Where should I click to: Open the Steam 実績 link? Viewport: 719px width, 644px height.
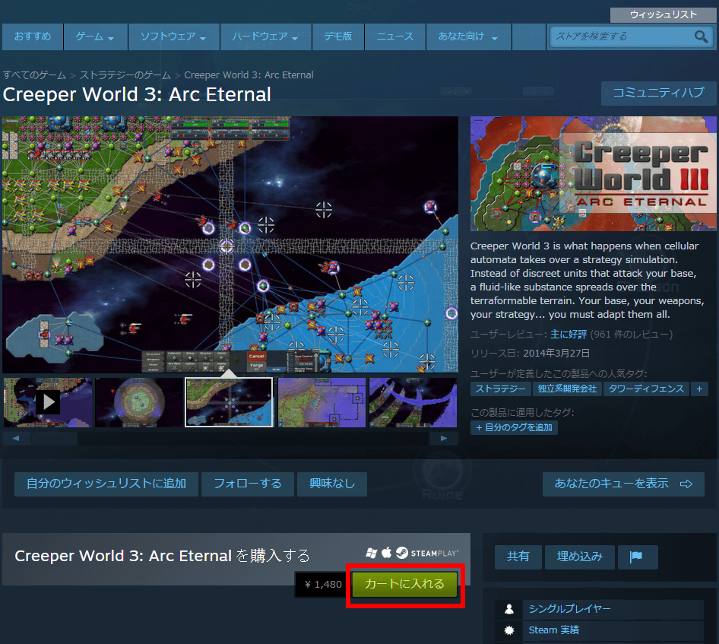[554, 630]
